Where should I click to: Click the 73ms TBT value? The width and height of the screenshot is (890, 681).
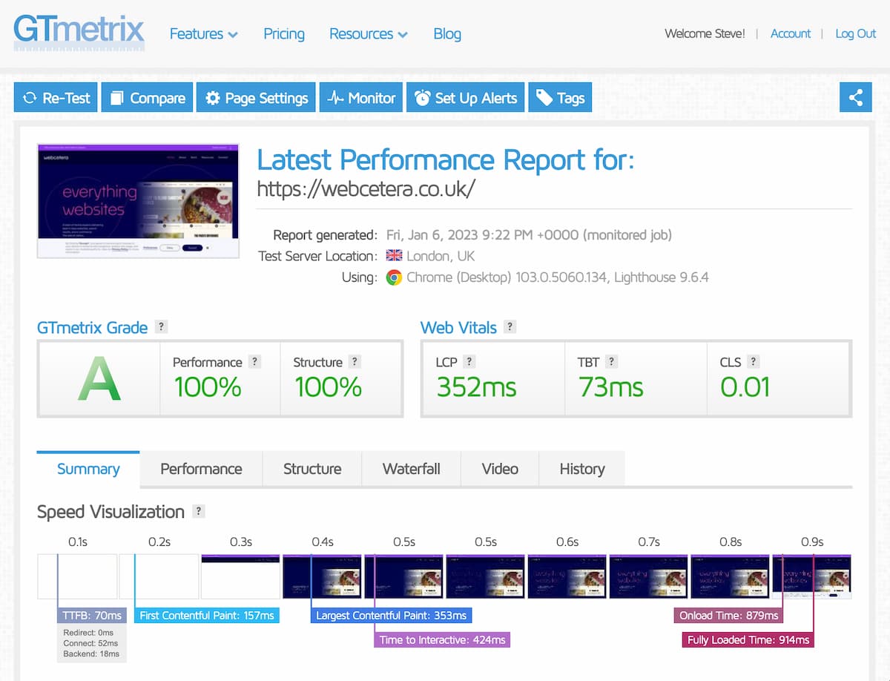(x=610, y=386)
